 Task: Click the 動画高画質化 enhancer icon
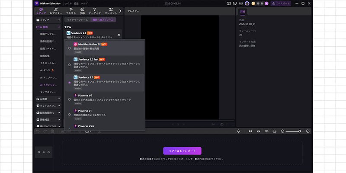click(38, 113)
